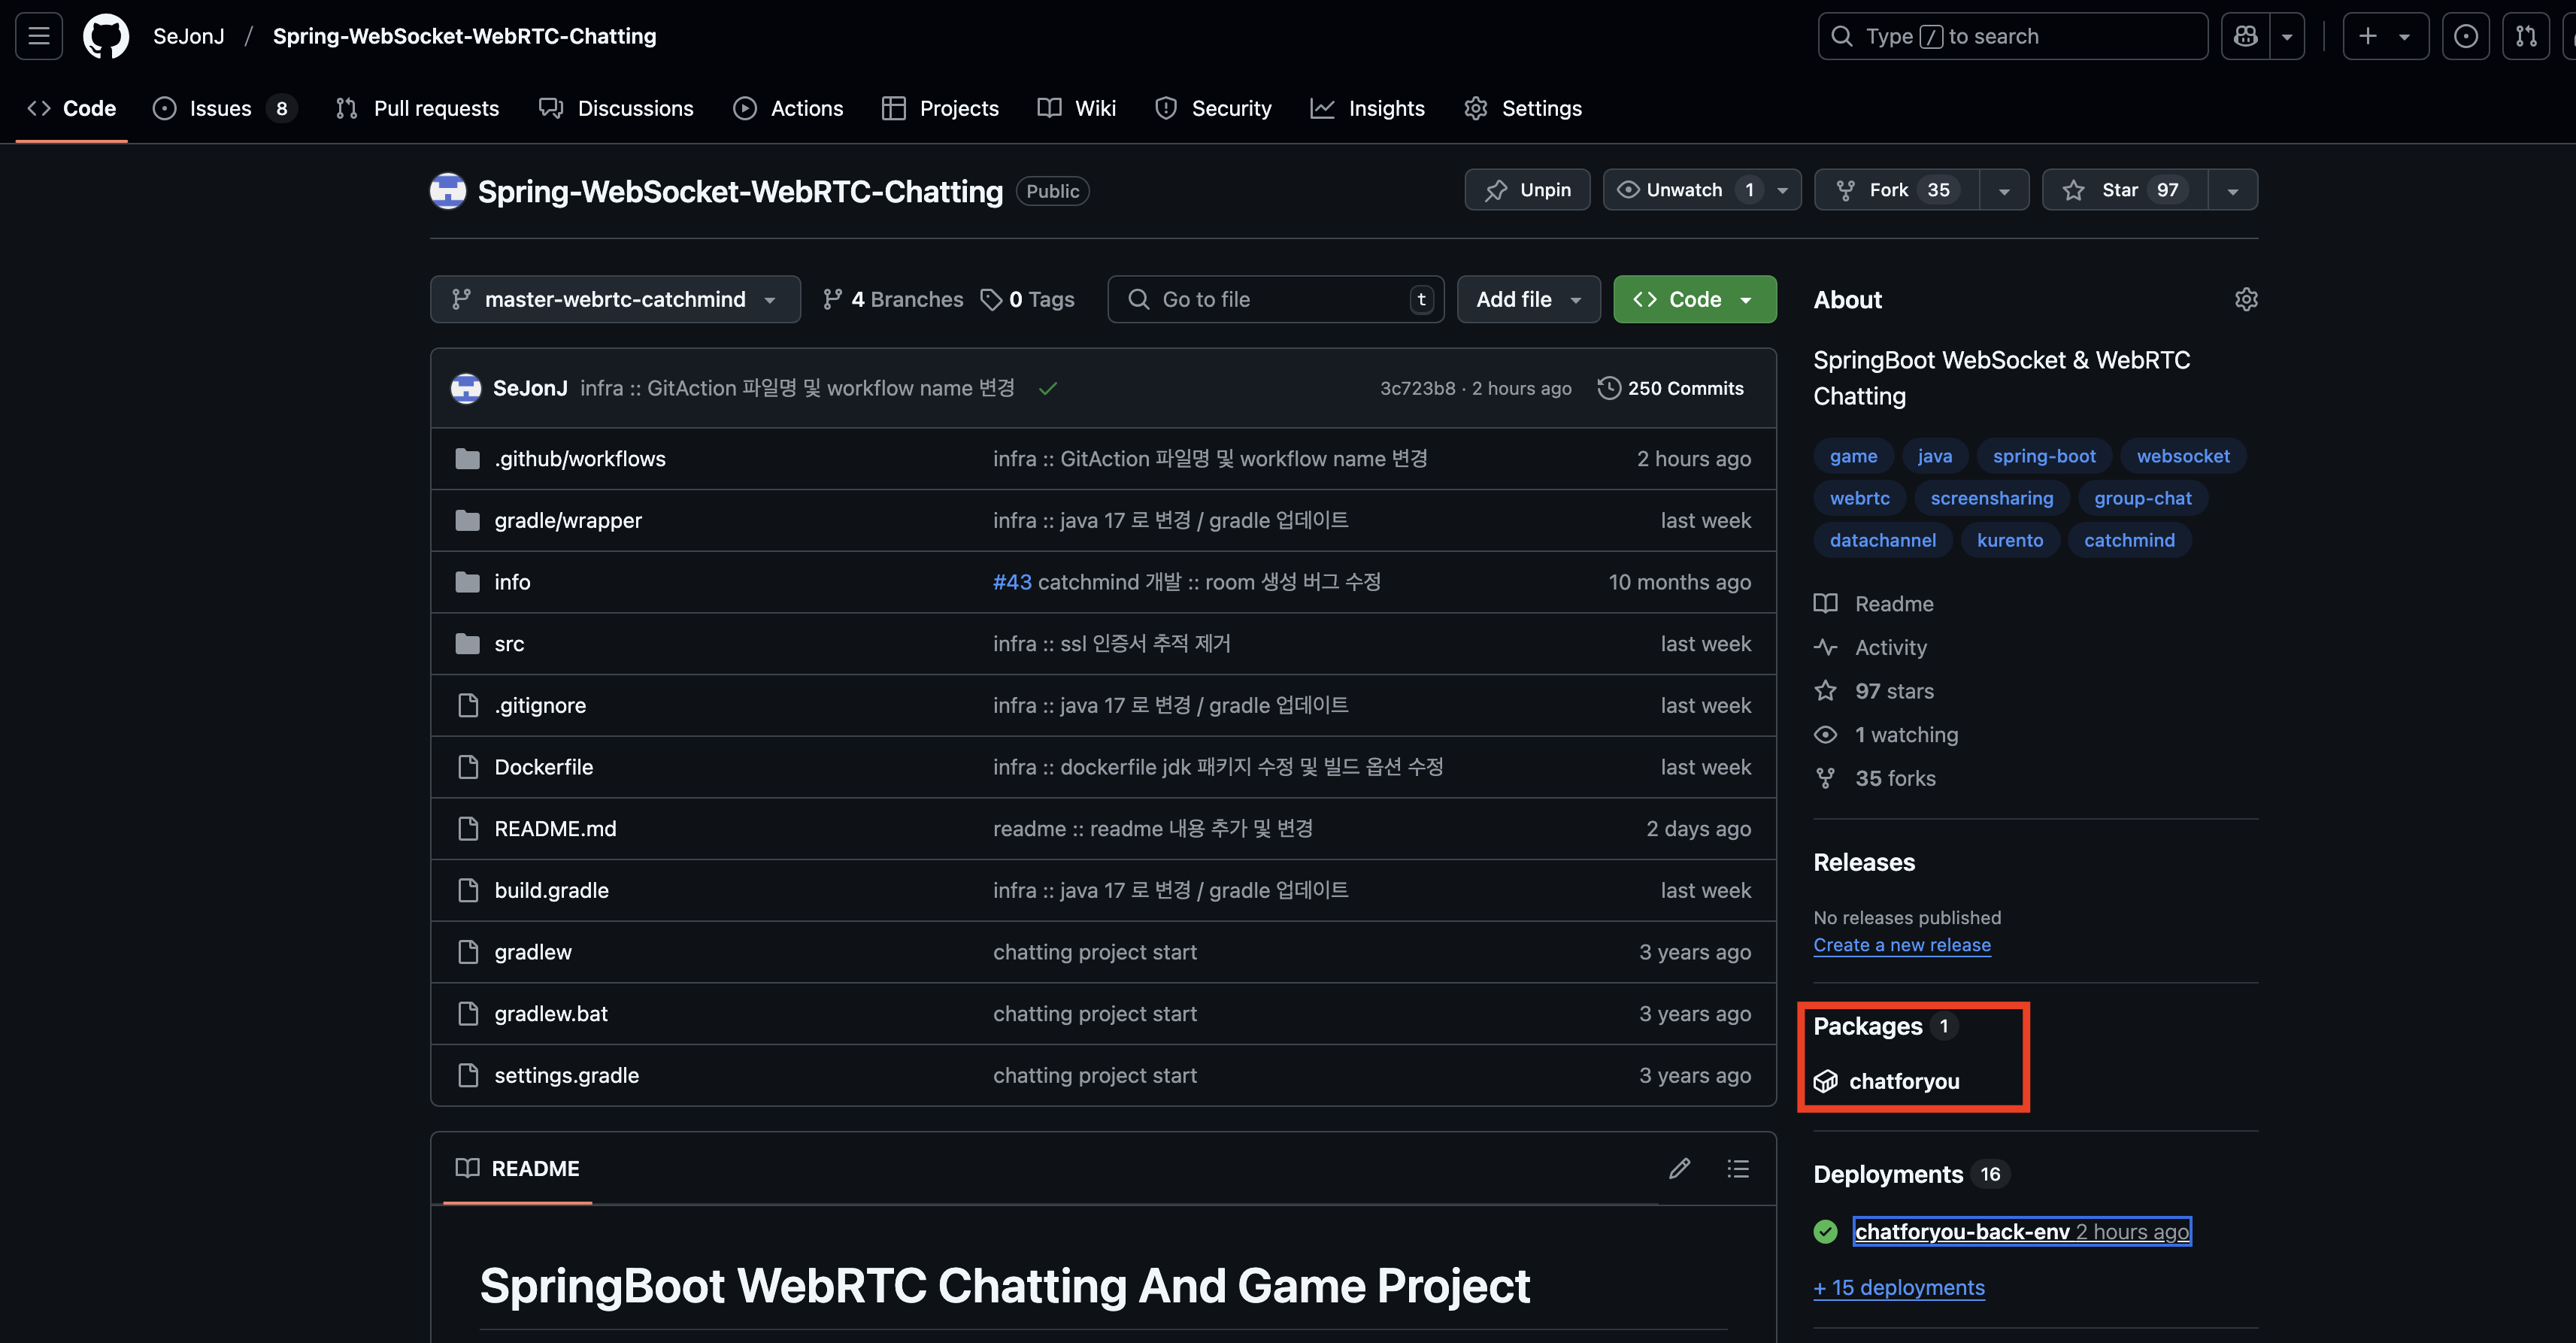Click the spring-boot topic tag
The width and height of the screenshot is (2576, 1343).
point(2043,456)
